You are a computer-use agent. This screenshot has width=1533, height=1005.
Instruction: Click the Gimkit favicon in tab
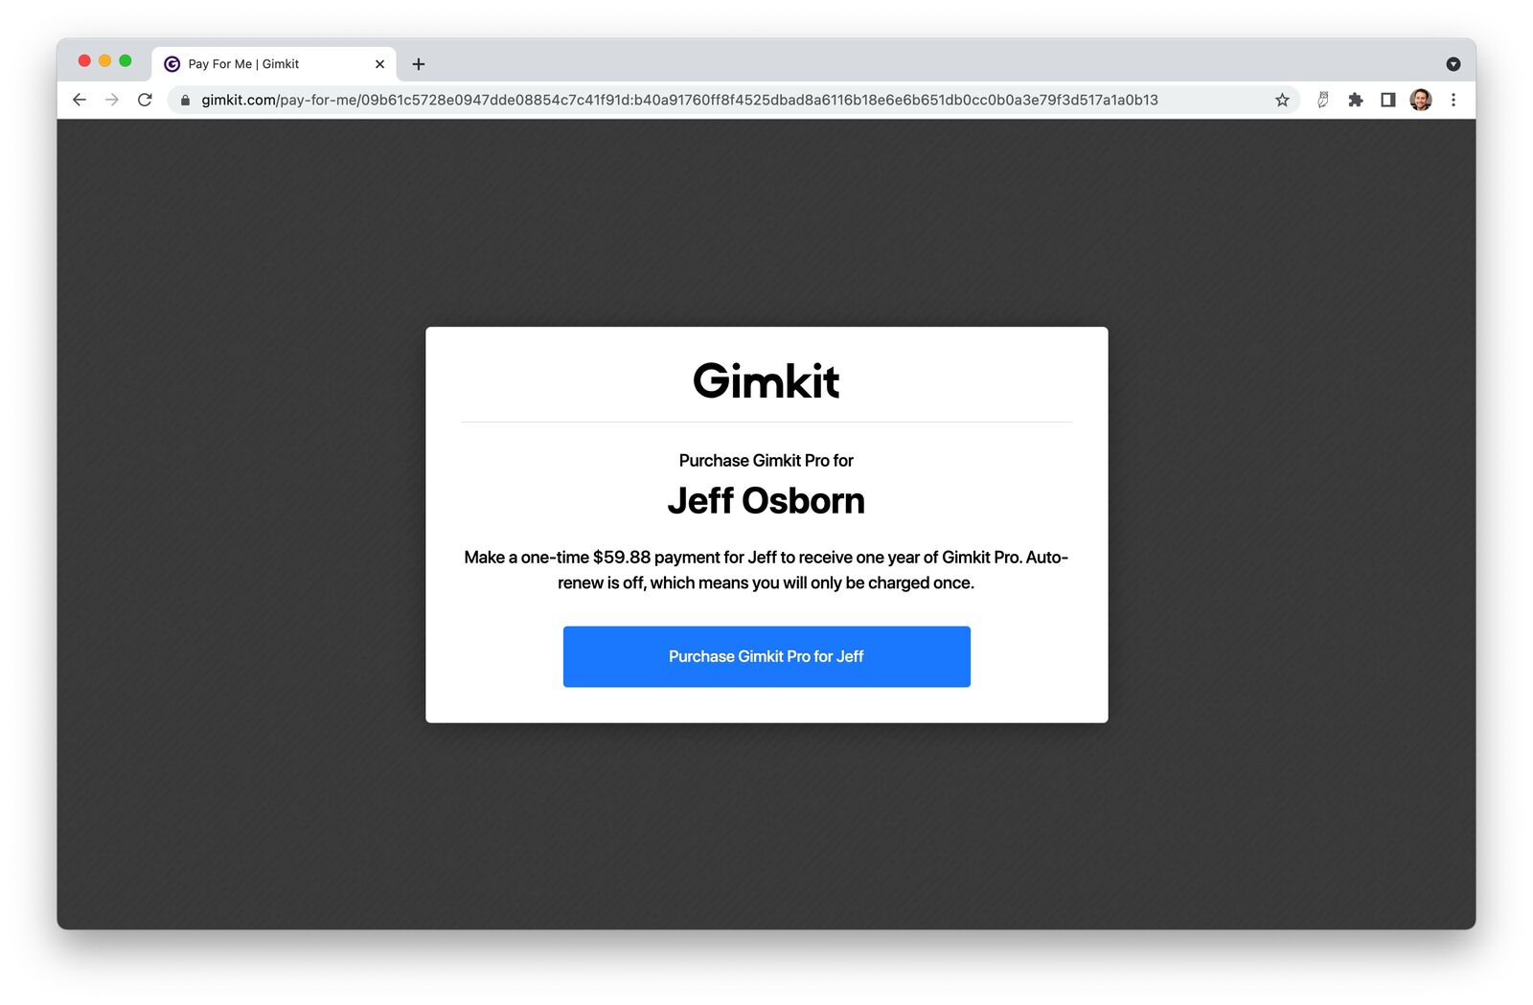[172, 64]
